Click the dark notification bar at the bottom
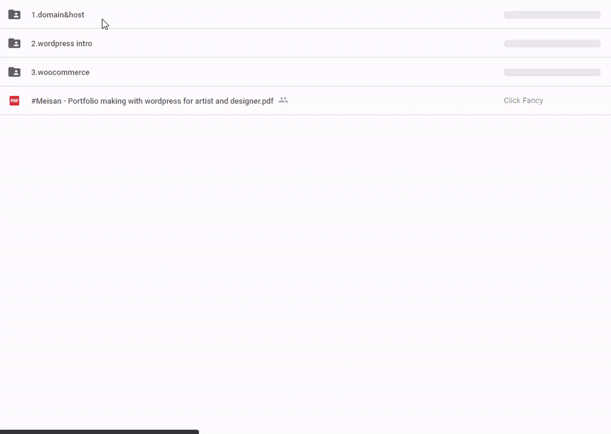611x434 pixels. coord(99,432)
